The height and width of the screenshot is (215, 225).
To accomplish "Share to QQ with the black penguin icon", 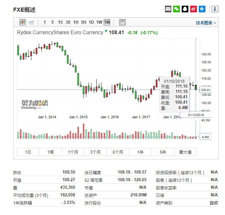I will [x=185, y=9].
